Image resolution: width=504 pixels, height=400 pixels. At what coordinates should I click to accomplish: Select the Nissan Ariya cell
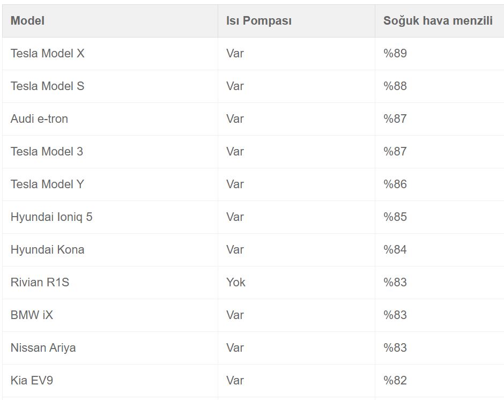[x=43, y=348]
